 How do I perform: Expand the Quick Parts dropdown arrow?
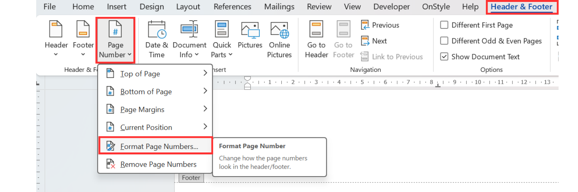(230, 55)
